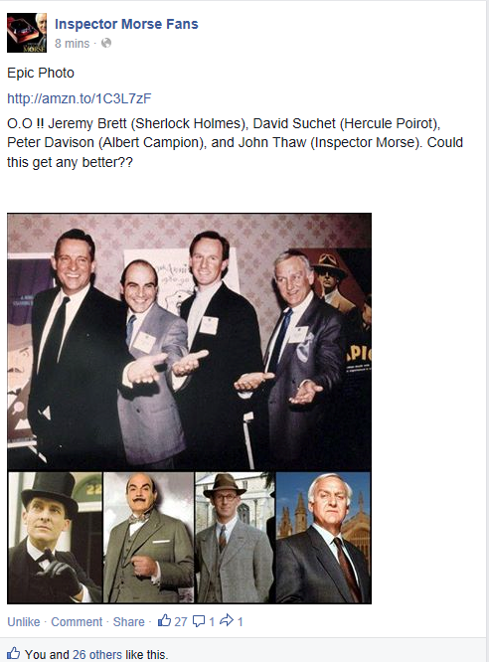This screenshot has width=489, height=662.
Task: Open the group photo of four actors
Action: coord(189,342)
